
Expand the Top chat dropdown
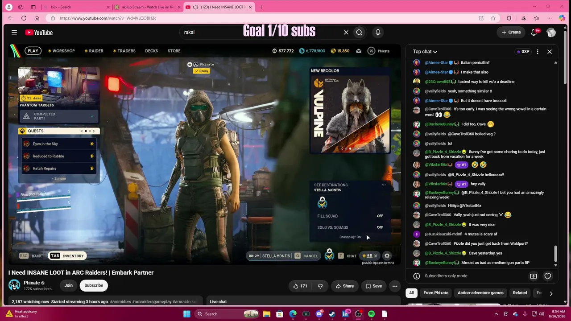(x=425, y=52)
